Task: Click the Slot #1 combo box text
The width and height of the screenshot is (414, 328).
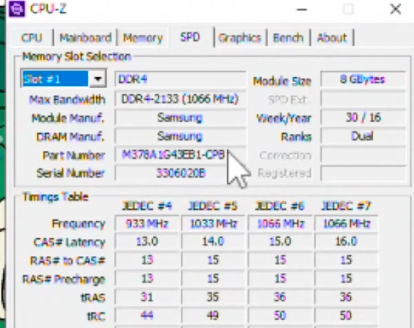Action: [55, 79]
